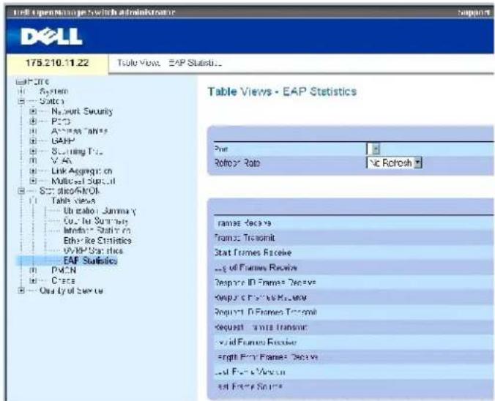Open the Refresh Rate No Refresh dropdown
The width and height of the screenshot is (495, 401).
pyautogui.click(x=394, y=162)
